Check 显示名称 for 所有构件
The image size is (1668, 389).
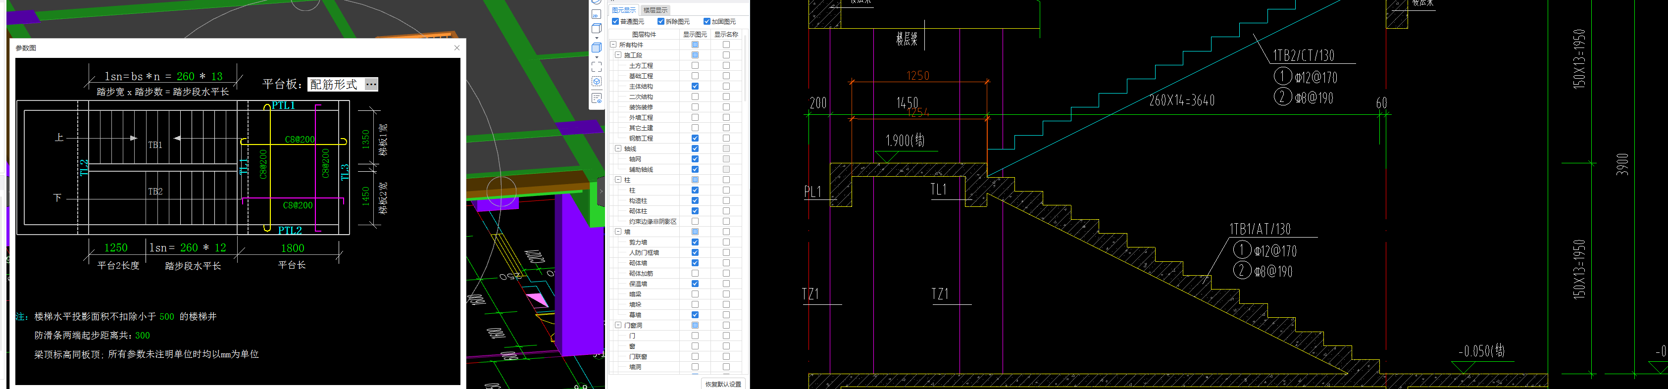[x=726, y=45]
